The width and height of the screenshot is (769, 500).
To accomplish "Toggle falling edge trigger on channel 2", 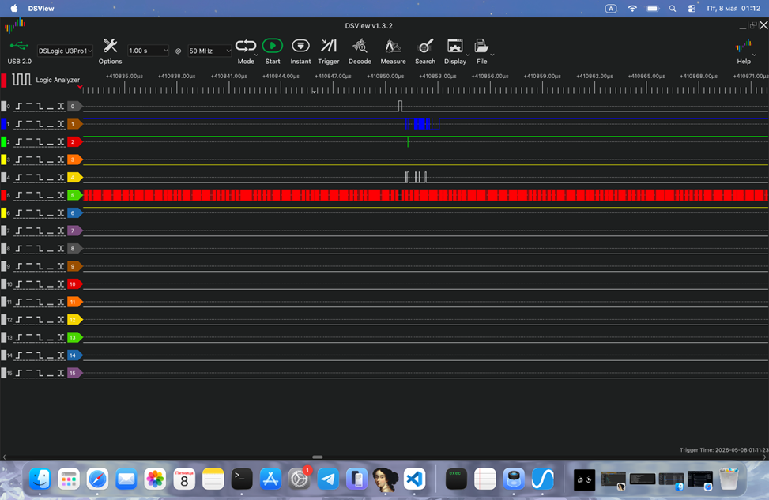I will [x=40, y=141].
